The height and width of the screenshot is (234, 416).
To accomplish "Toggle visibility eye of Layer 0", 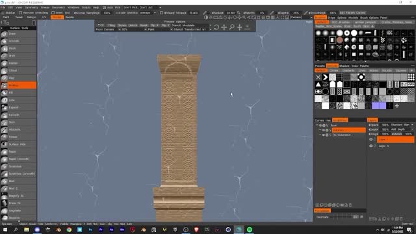I will (x=371, y=146).
